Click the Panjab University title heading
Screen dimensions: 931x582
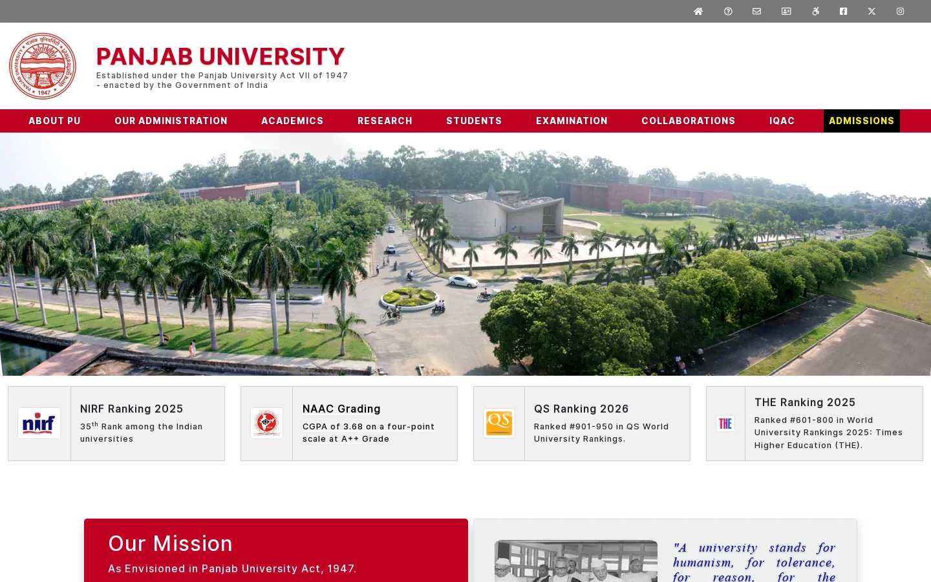coord(220,56)
